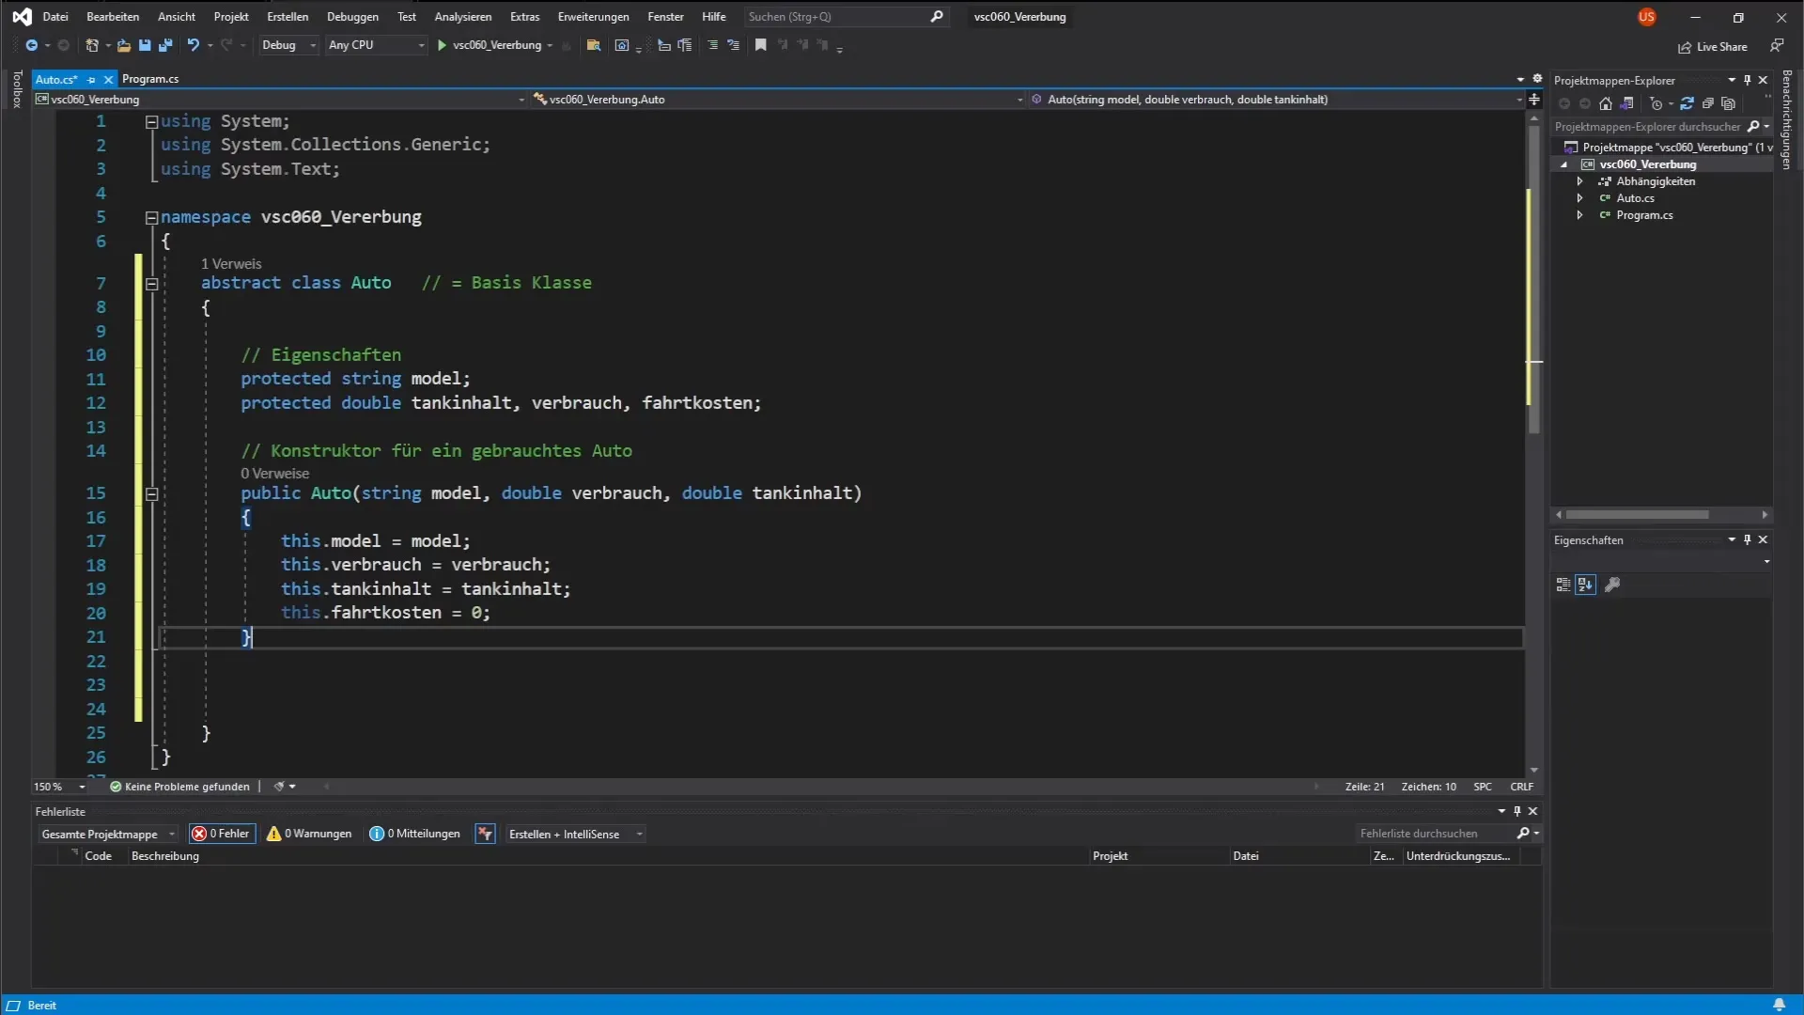Click Keine Probleme gefunden status indicator
Image resolution: width=1804 pixels, height=1015 pixels.
click(179, 787)
